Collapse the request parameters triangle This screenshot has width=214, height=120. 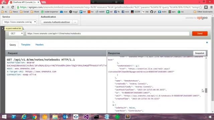[207, 43]
